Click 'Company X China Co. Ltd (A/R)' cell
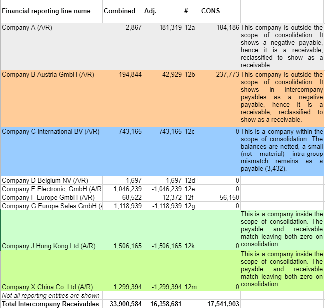325x308 pixels. point(48,287)
